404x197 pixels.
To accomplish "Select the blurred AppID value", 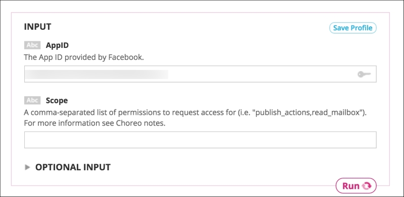I will [96, 75].
